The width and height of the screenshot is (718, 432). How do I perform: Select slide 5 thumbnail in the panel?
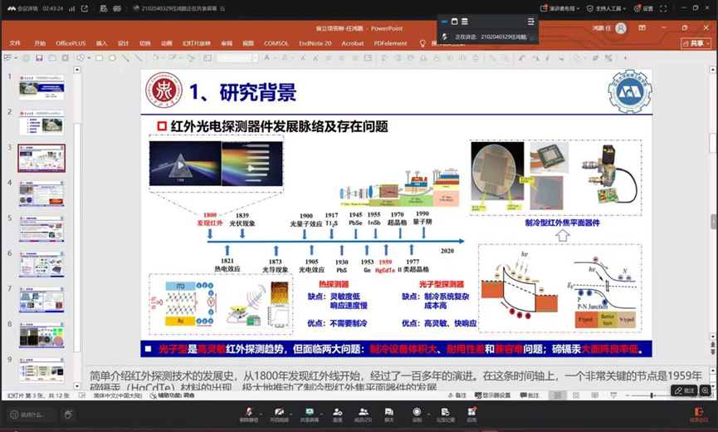point(42,229)
